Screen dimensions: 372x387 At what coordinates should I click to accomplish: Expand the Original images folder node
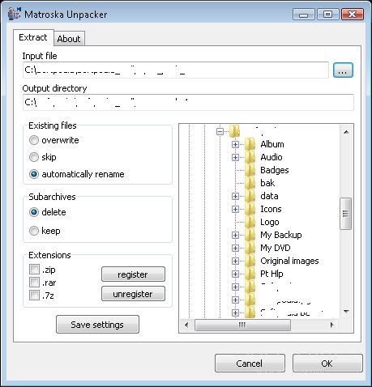[235, 261]
